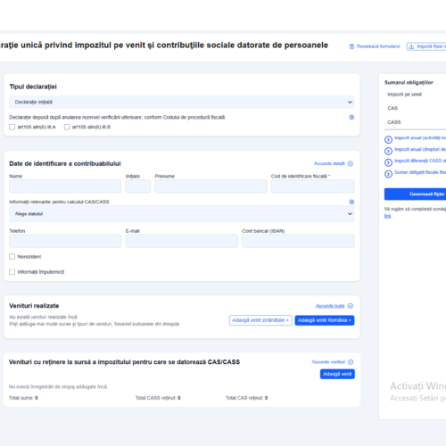
Task: Collapse details via Ascunde detalii link
Action: pos(329,163)
